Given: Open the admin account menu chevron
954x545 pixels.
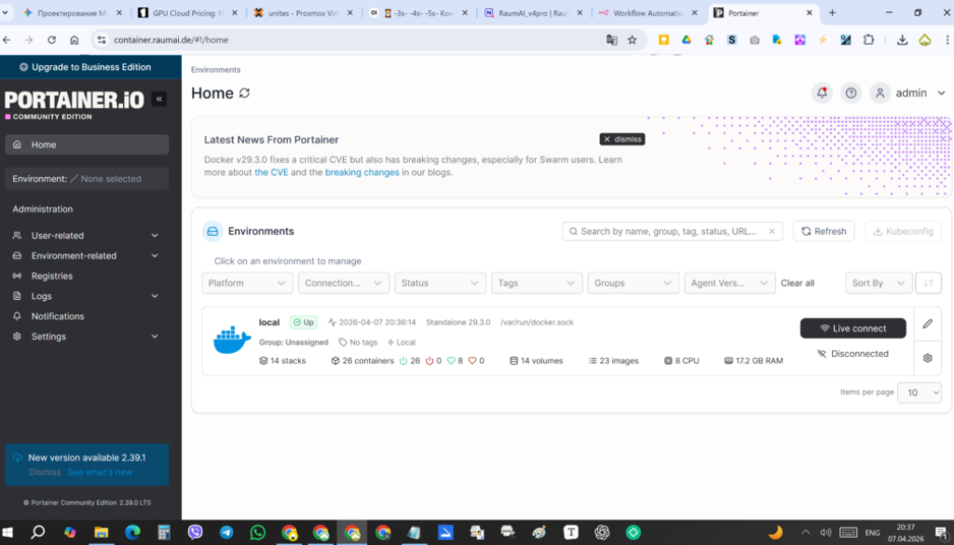Looking at the screenshot, I should tap(941, 93).
